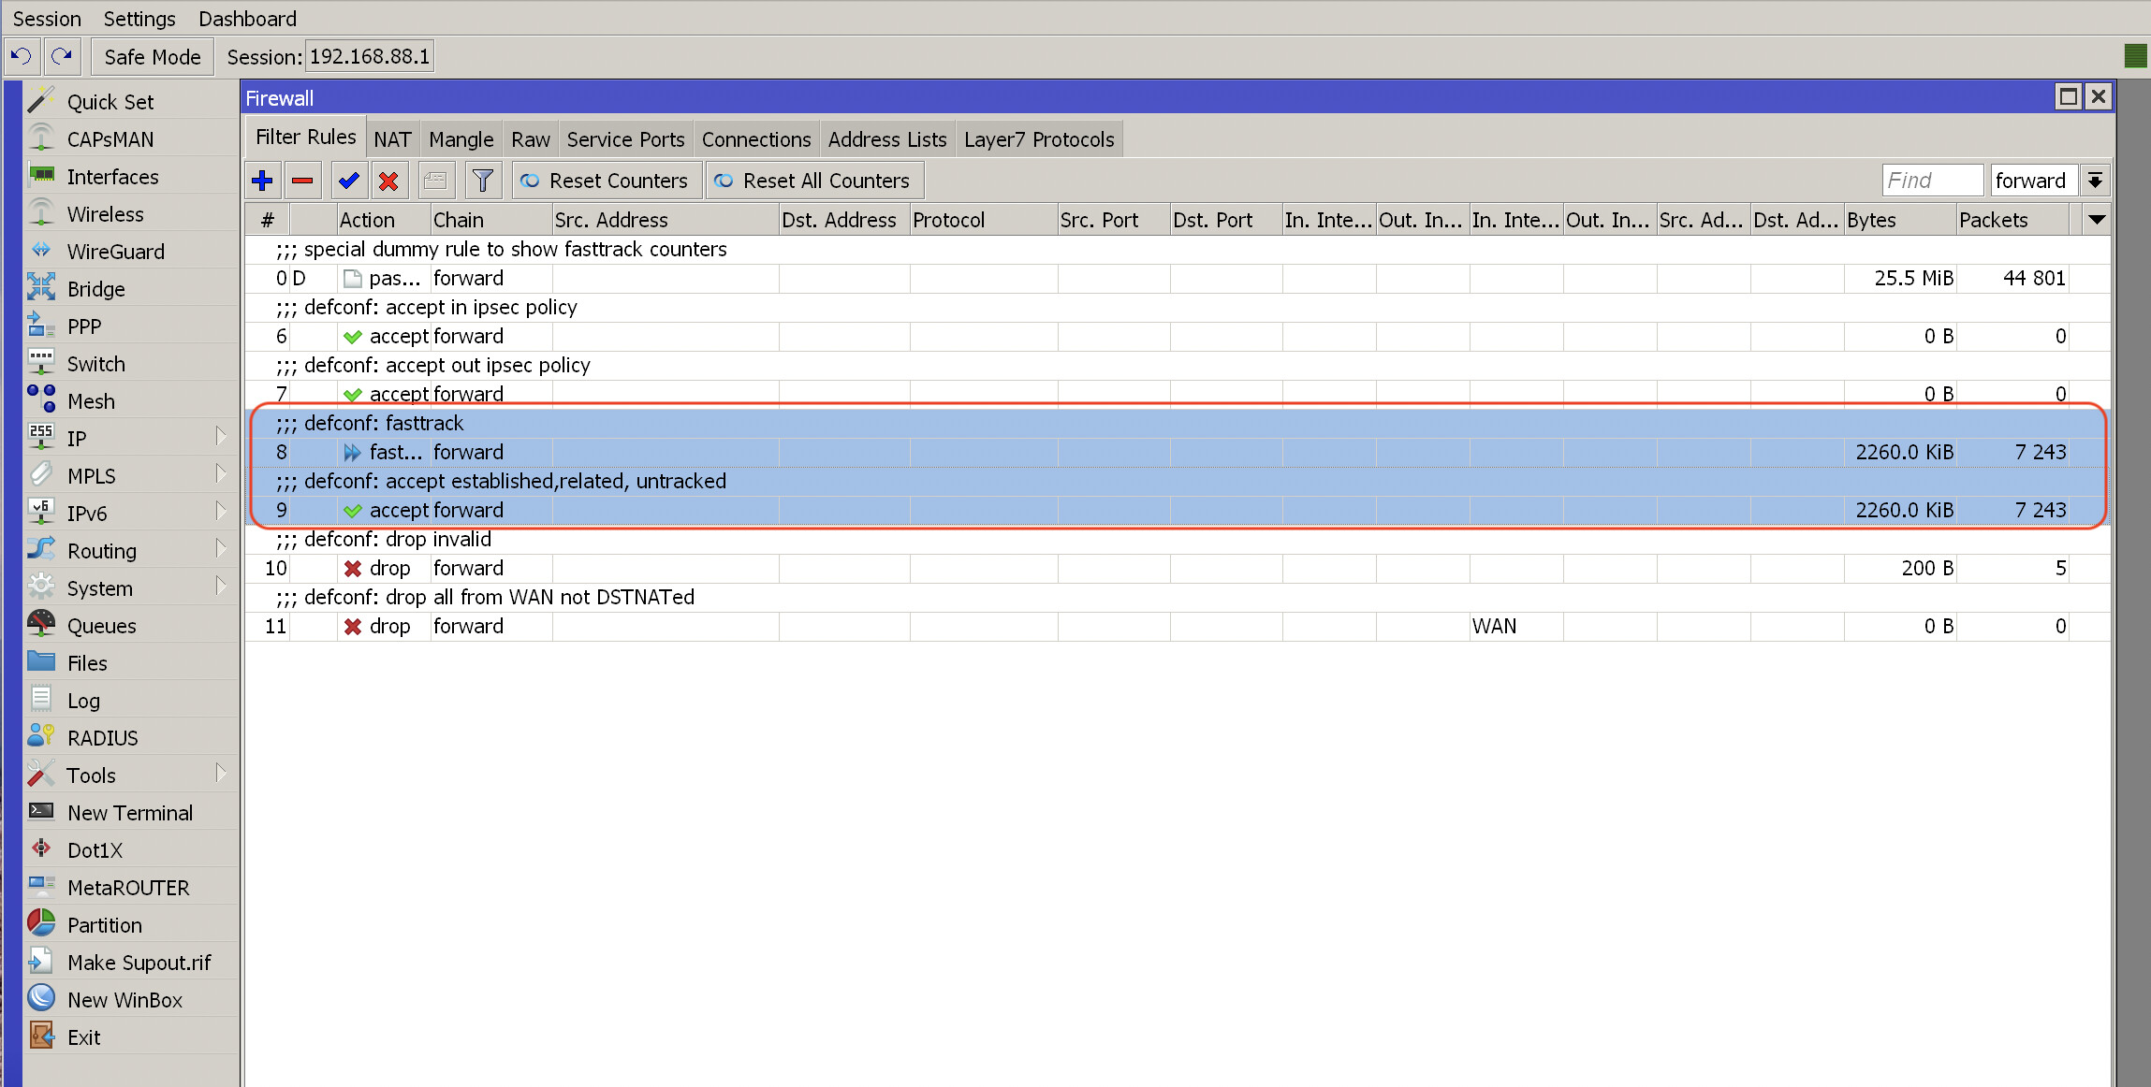Click the Find search field
Screen dimensions: 2151x1087
point(1931,181)
